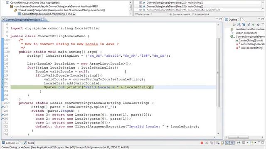Close the Console tab
Viewport: 266px width, 149px height.
[17, 143]
